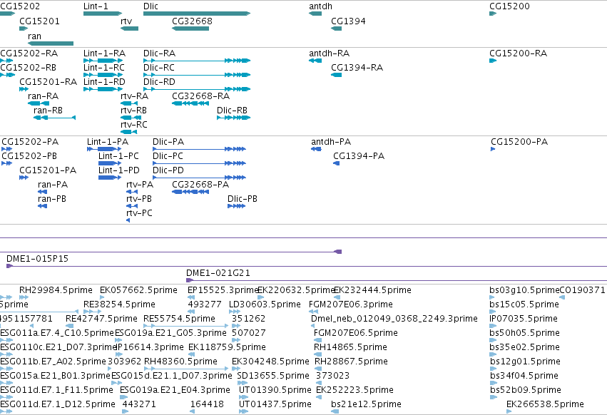Viewport: 607px width, 415px height.
Task: Select the ran-RA transcript label
Action: click(x=43, y=96)
